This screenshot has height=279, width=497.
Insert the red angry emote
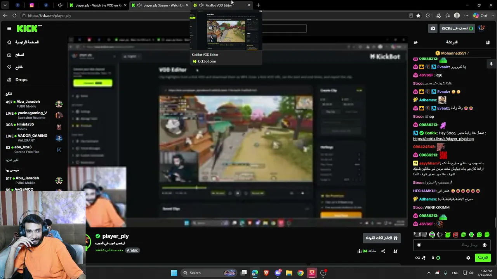455,234
